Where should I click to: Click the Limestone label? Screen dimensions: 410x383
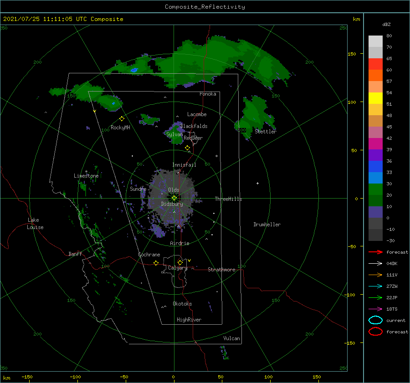click(86, 176)
